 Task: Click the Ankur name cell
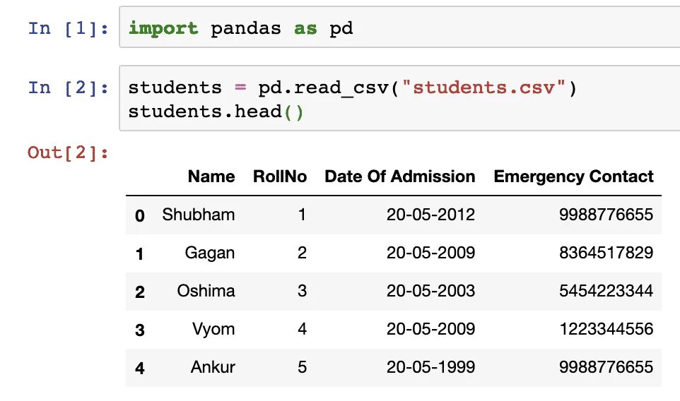[213, 367]
